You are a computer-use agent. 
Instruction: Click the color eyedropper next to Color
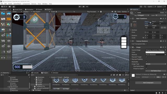(165, 52)
